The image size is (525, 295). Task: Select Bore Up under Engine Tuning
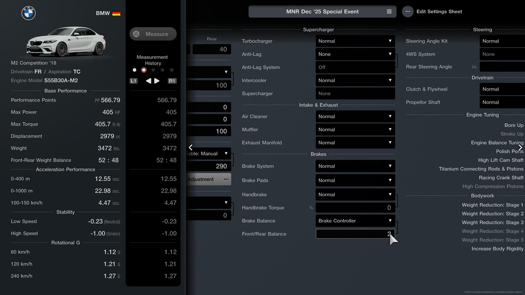(x=514, y=125)
